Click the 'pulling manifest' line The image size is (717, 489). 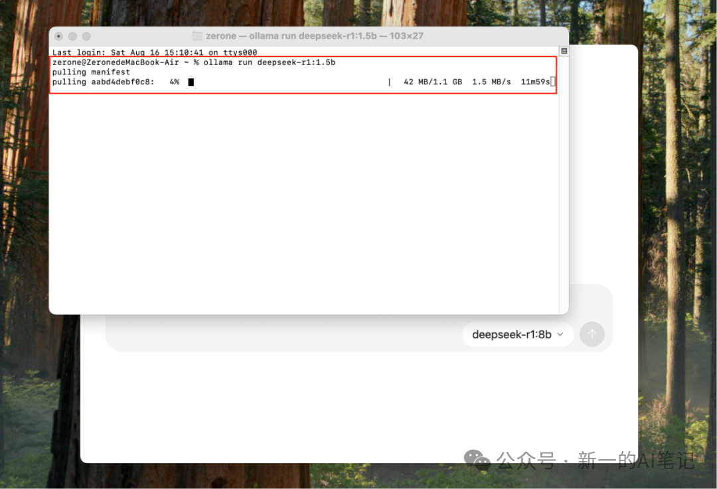(x=91, y=72)
